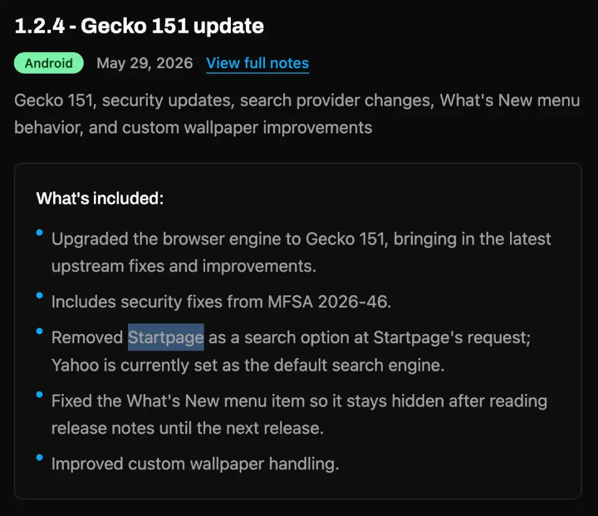598x516 pixels.
Task: Click the highlighted Startpage word
Action: tap(166, 337)
